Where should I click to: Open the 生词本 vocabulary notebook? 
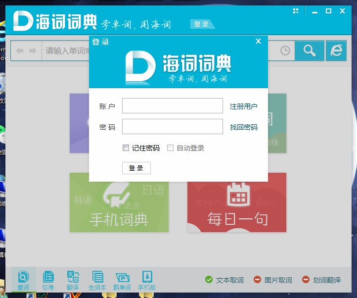tap(97, 280)
